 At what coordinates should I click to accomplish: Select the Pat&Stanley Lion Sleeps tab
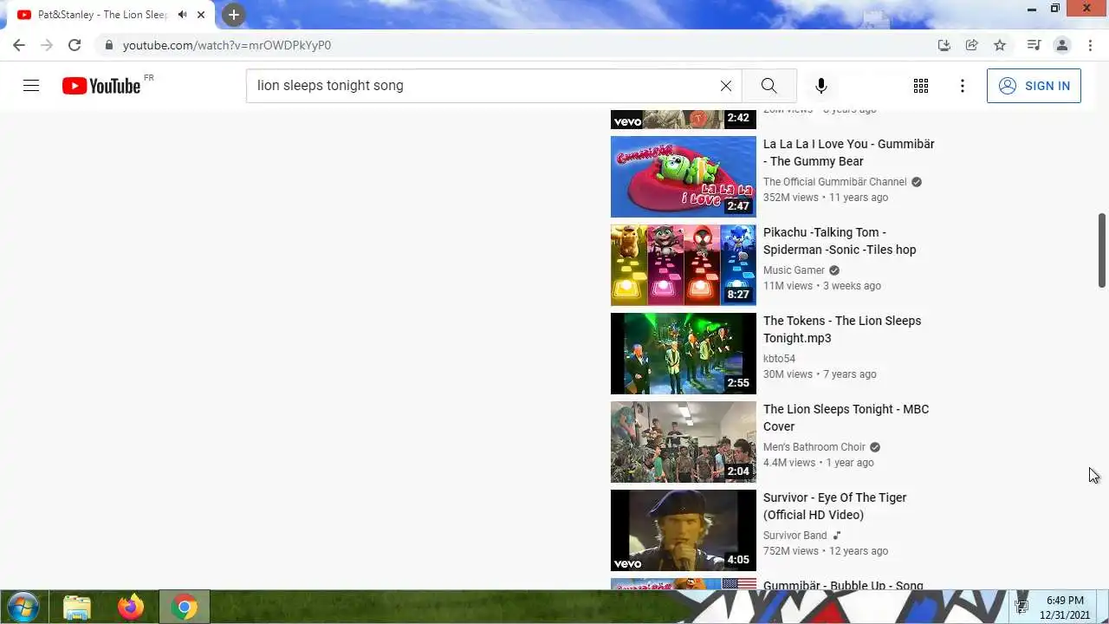click(x=102, y=15)
